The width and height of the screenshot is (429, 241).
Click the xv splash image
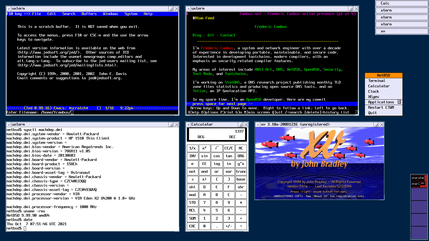(x=319, y=163)
